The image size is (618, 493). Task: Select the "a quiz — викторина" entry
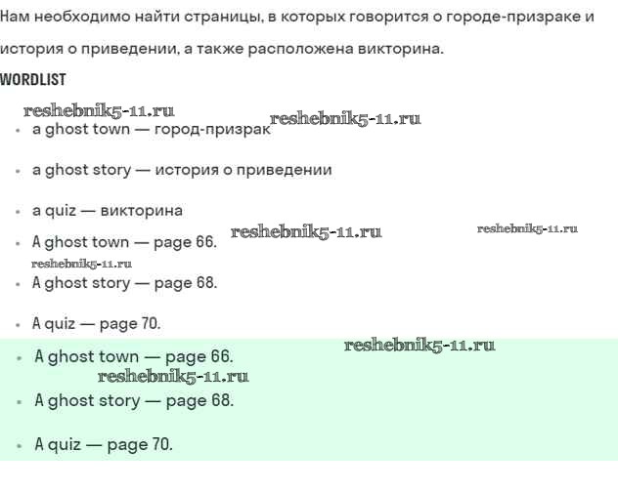pos(108,210)
